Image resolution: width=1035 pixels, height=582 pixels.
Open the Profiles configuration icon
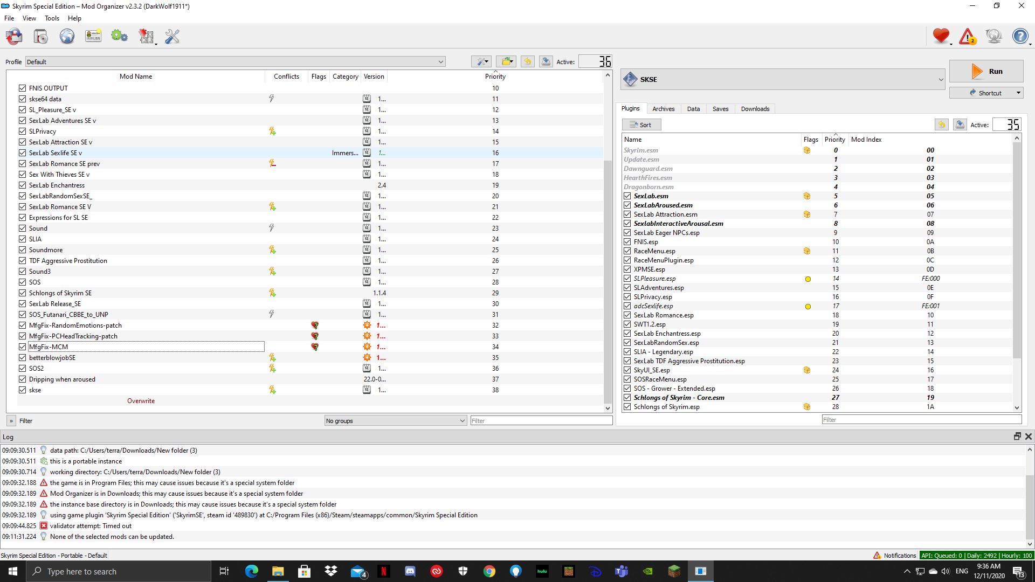pos(93,37)
